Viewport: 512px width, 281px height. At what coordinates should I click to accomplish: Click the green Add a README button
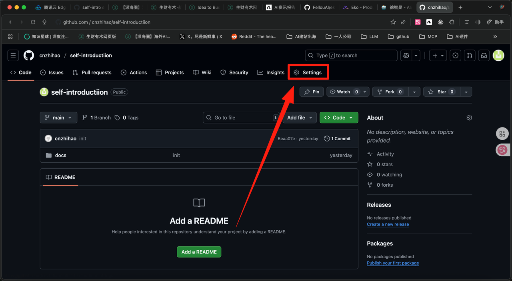point(199,252)
